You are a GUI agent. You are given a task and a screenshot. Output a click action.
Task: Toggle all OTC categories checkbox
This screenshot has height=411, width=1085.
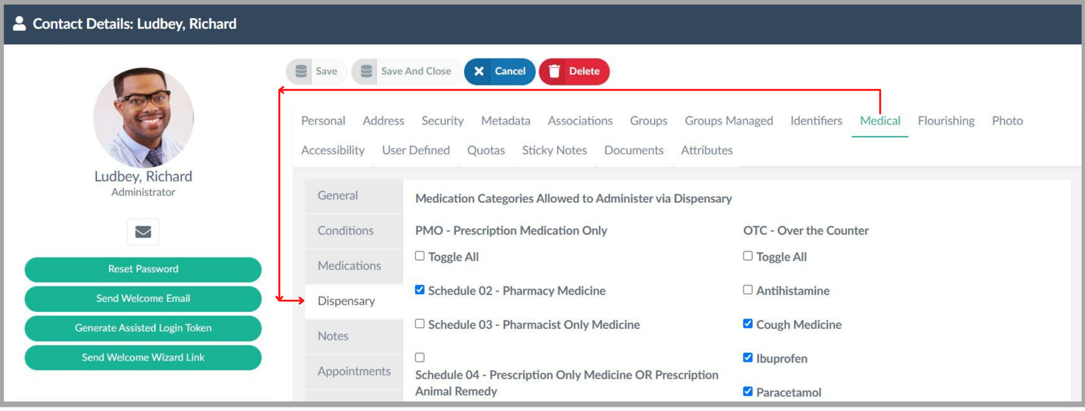point(747,256)
